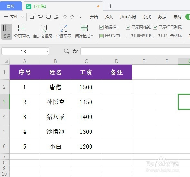
Task: Open 自定义视图 custom views
Action: coord(43,32)
